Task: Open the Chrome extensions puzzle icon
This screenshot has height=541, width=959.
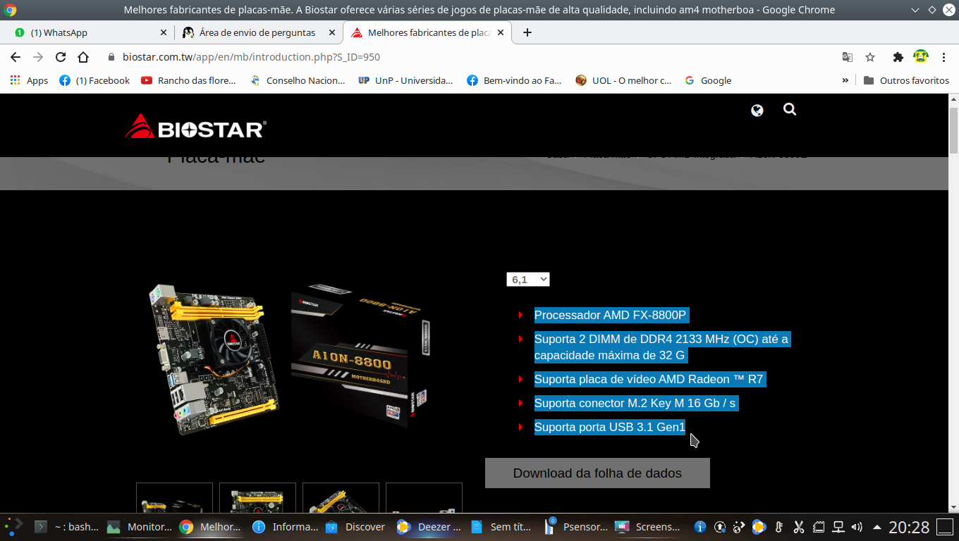Action: pyautogui.click(x=898, y=57)
